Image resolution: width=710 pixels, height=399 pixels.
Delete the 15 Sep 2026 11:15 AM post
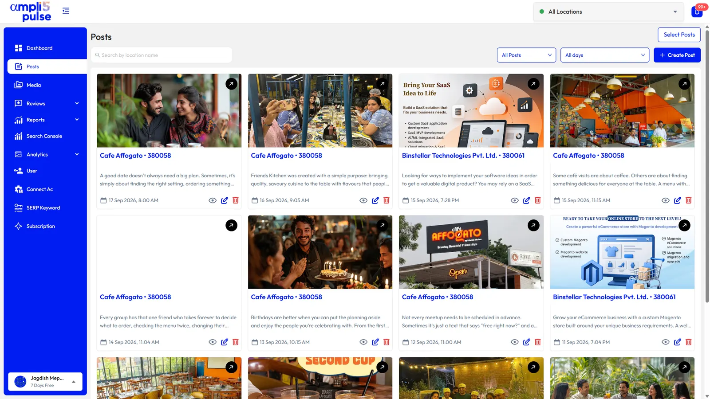[689, 200]
